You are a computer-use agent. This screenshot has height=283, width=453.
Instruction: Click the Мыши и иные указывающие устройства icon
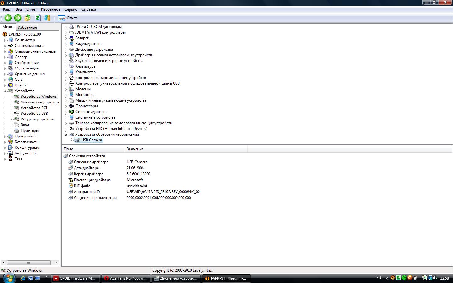click(x=71, y=100)
